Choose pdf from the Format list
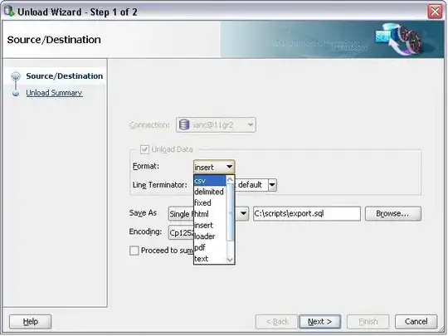 [x=210, y=248]
